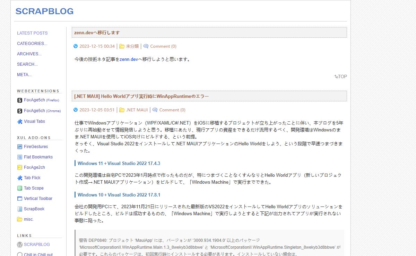Click the WordPress icon beside SCRAPBLOG link
416x256 pixels.
pos(20,245)
